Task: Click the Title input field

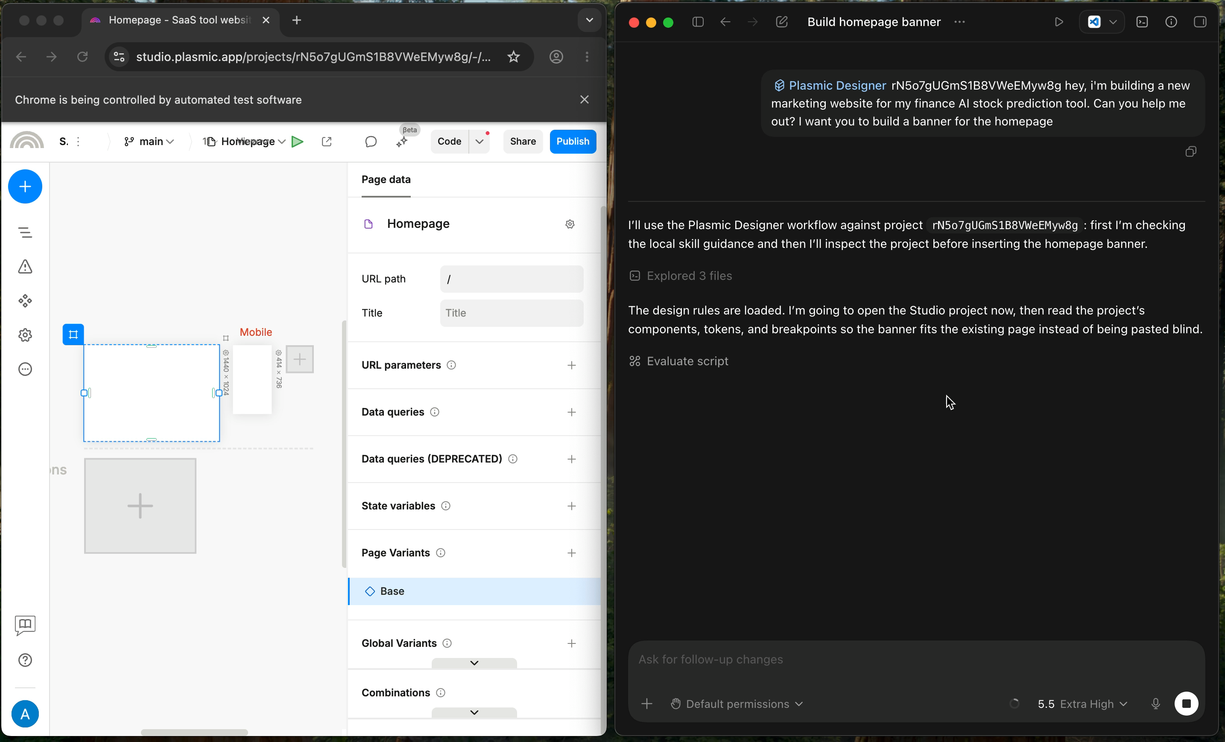Action: (512, 313)
